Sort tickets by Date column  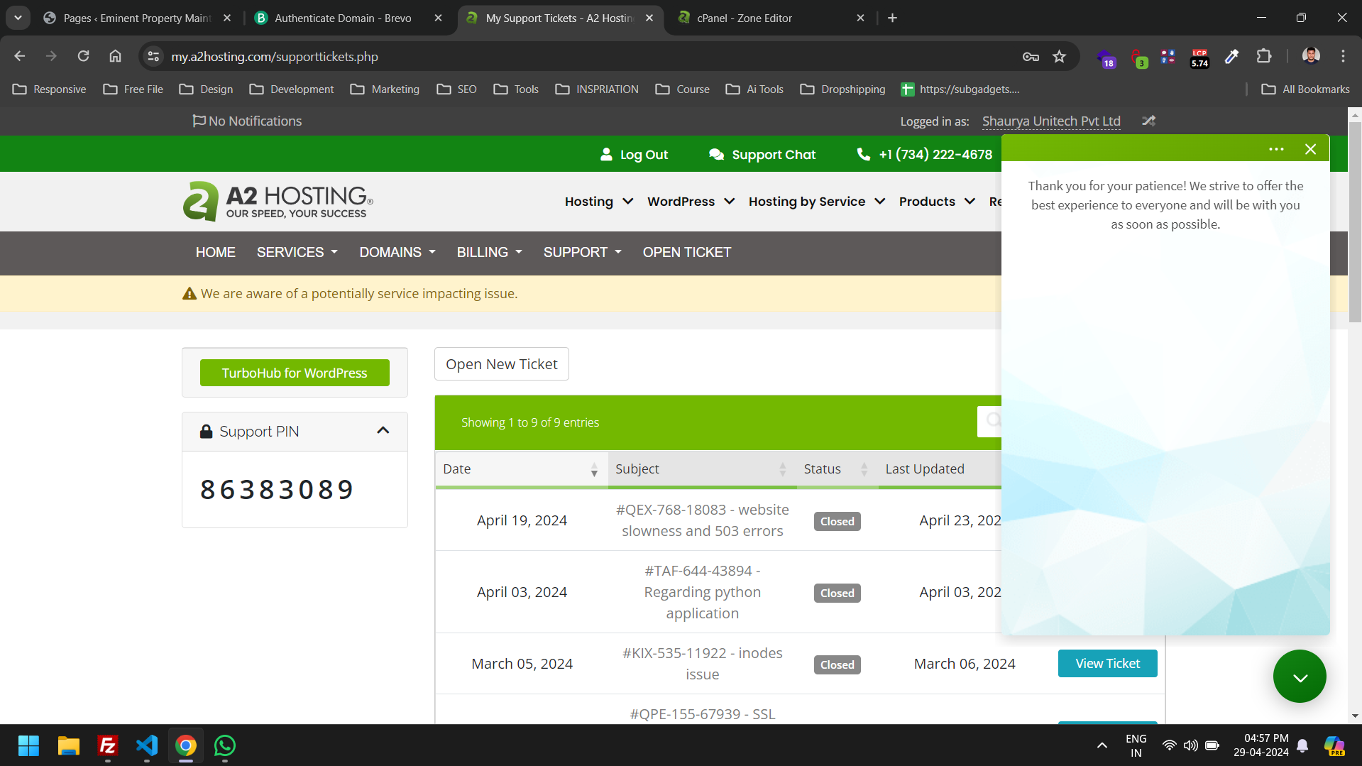point(521,469)
